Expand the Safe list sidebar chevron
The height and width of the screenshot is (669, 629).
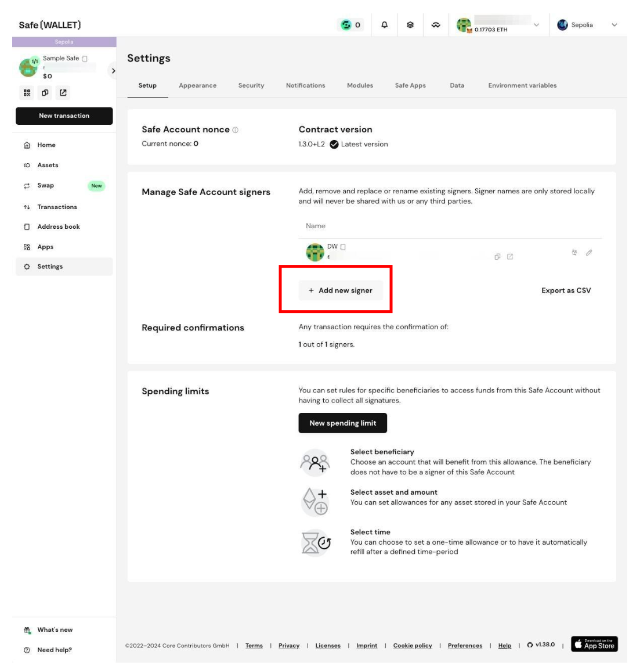113,71
